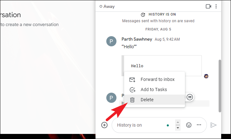The image size is (231, 139).
Task: Click the plus attachment button
Action: [104, 125]
